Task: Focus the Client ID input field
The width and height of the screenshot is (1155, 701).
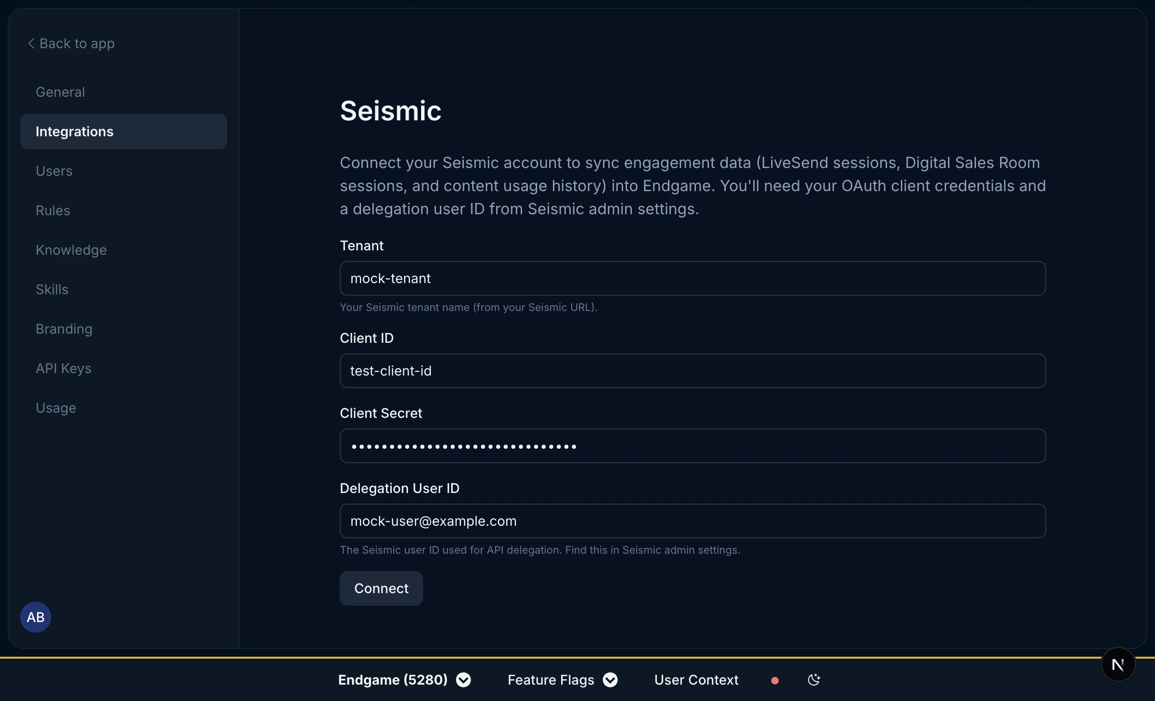Action: point(693,371)
